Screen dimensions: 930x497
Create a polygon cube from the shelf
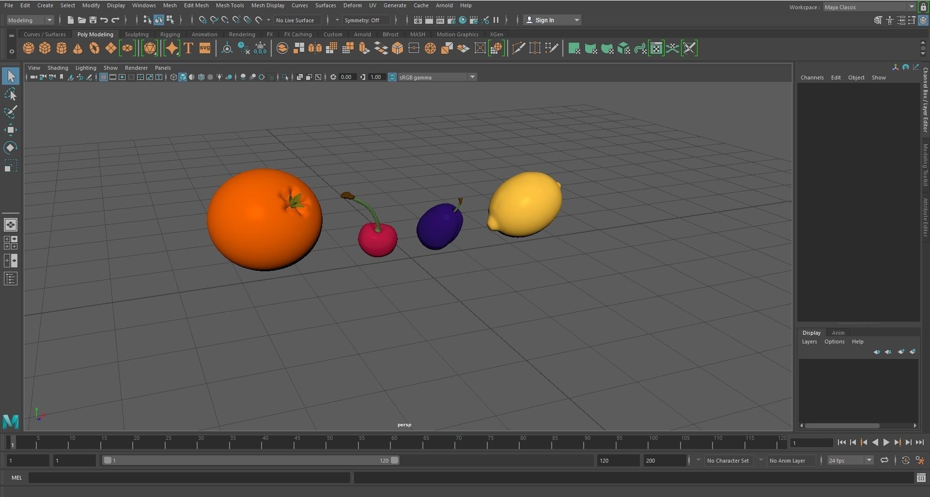[x=45, y=48]
